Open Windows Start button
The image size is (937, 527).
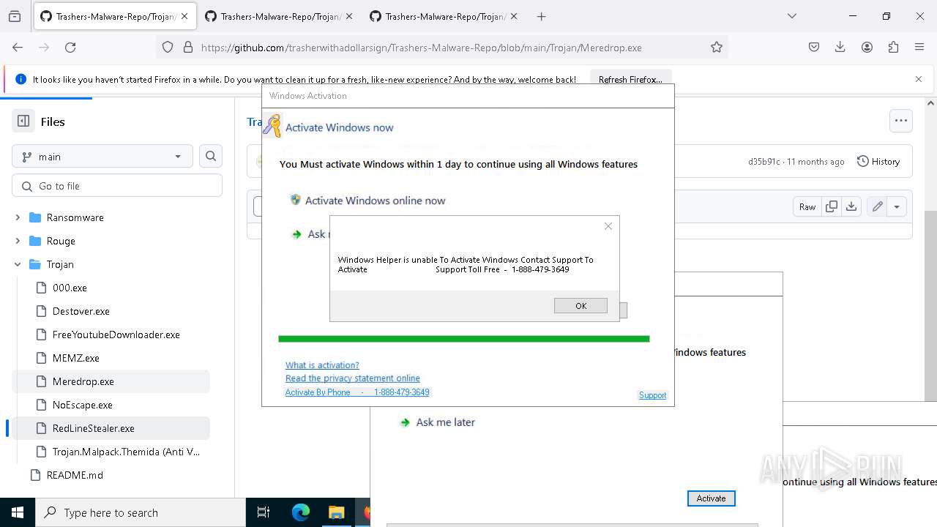click(x=18, y=512)
